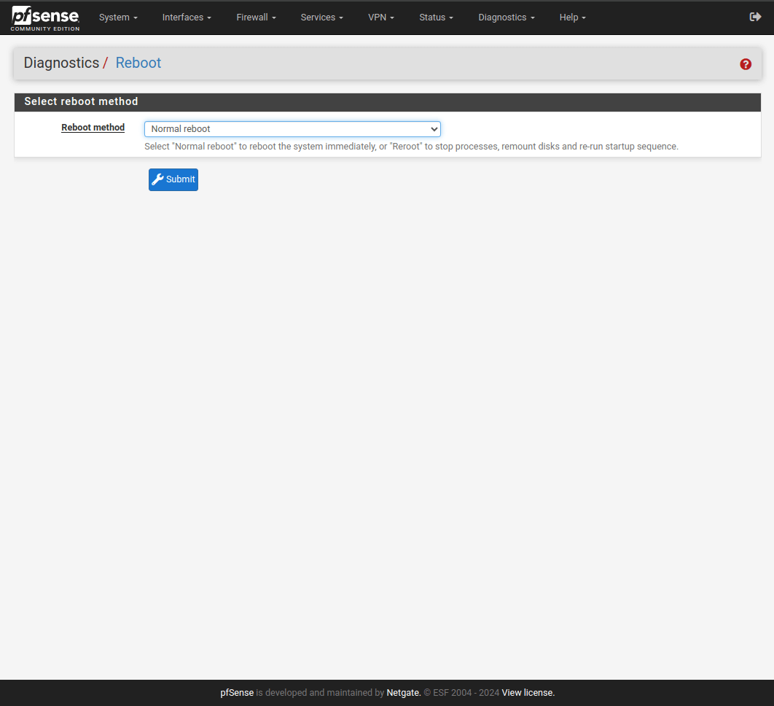The height and width of the screenshot is (706, 774).
Task: Click the underlined Reboot method label
Action: 93,128
